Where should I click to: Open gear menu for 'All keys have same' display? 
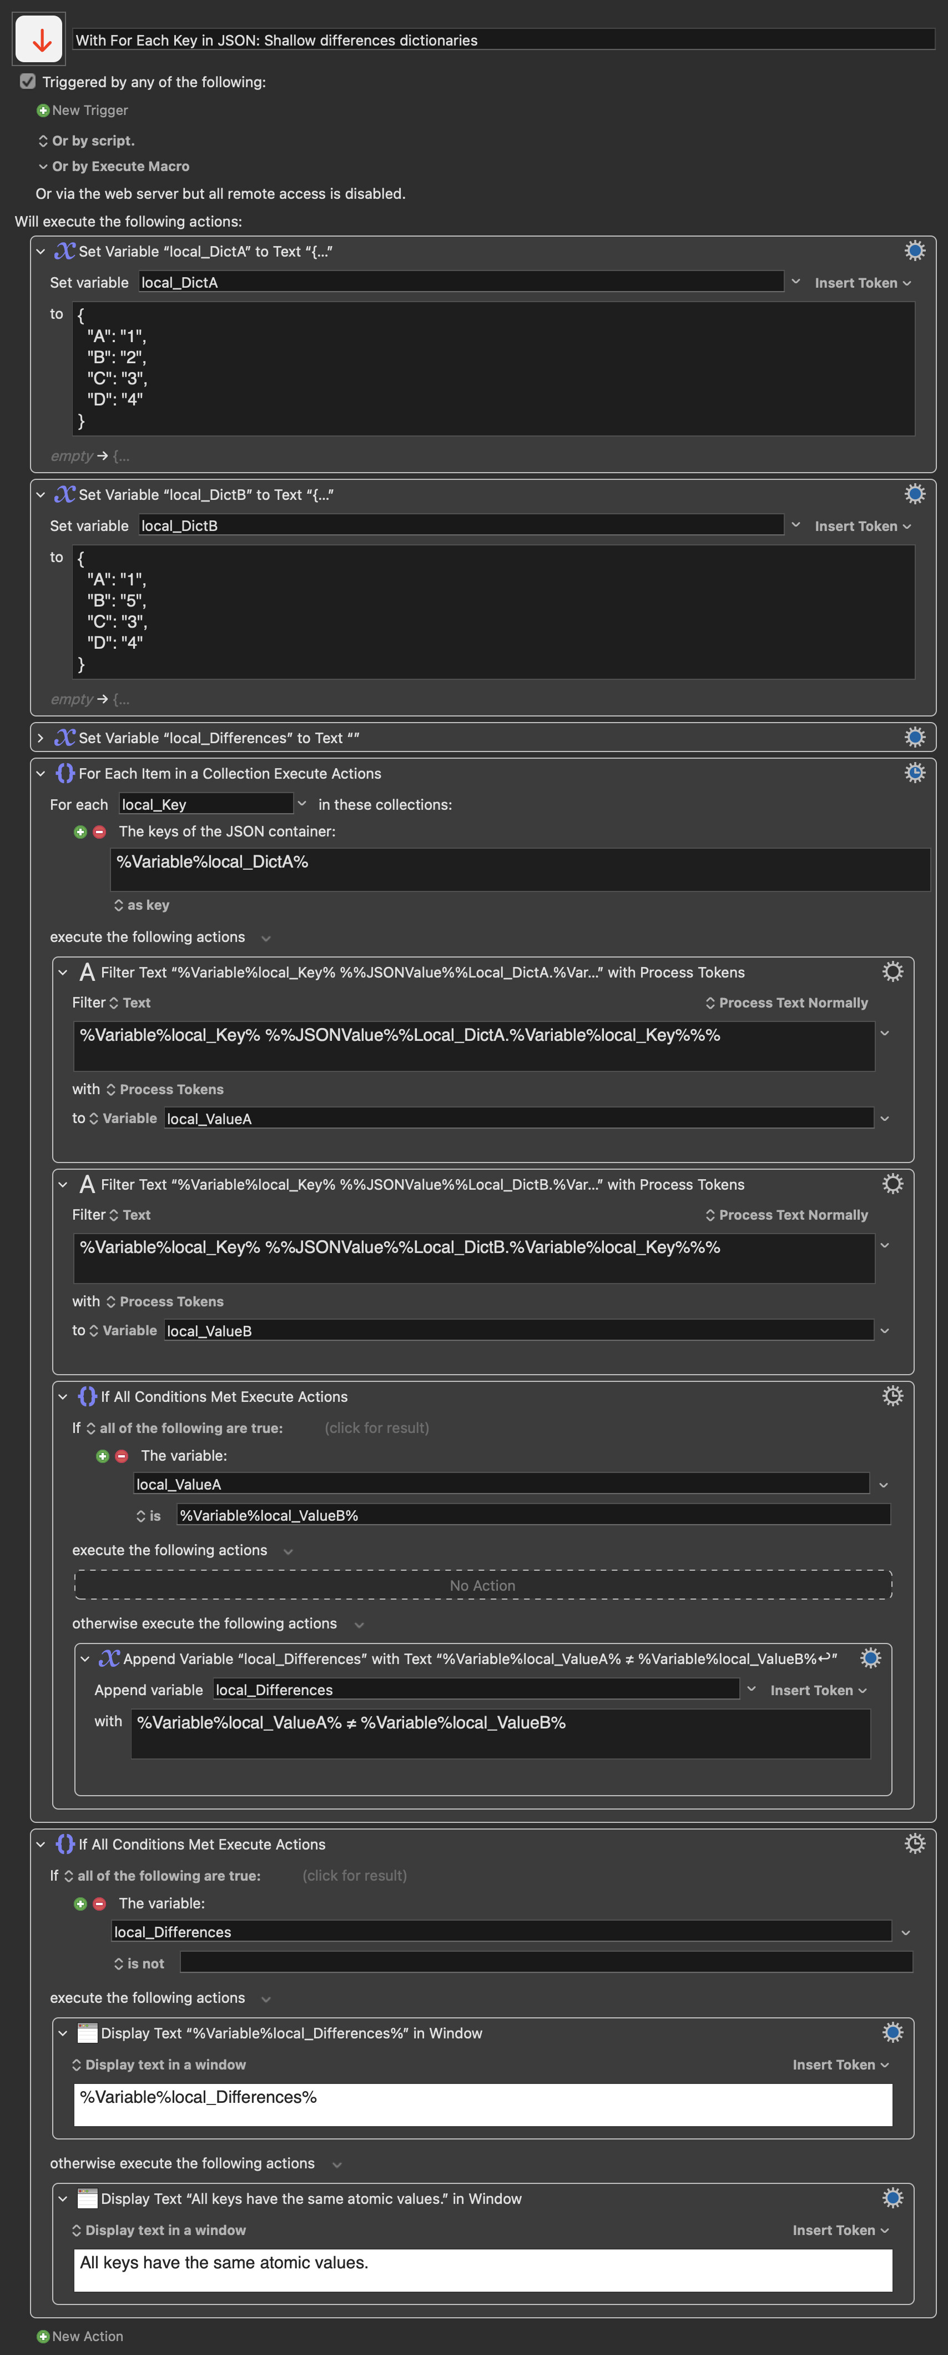pyautogui.click(x=892, y=2198)
